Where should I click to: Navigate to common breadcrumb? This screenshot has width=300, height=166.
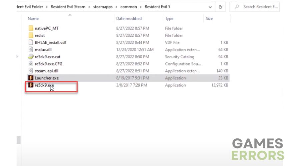point(129,7)
